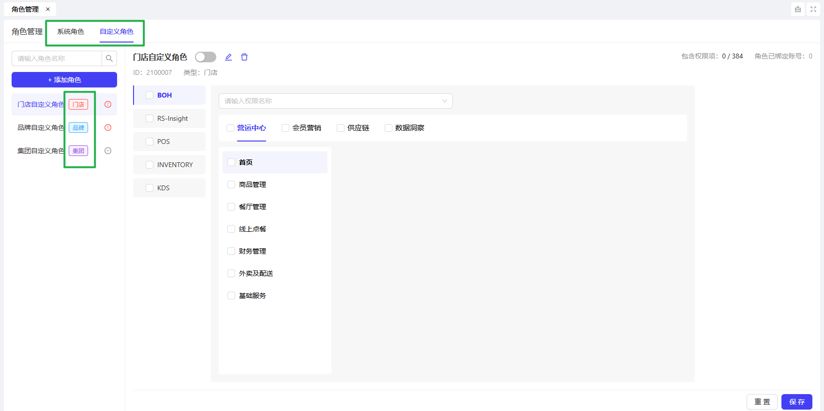
Task: Switch to the 自定义角色 tab
Action: (117, 31)
